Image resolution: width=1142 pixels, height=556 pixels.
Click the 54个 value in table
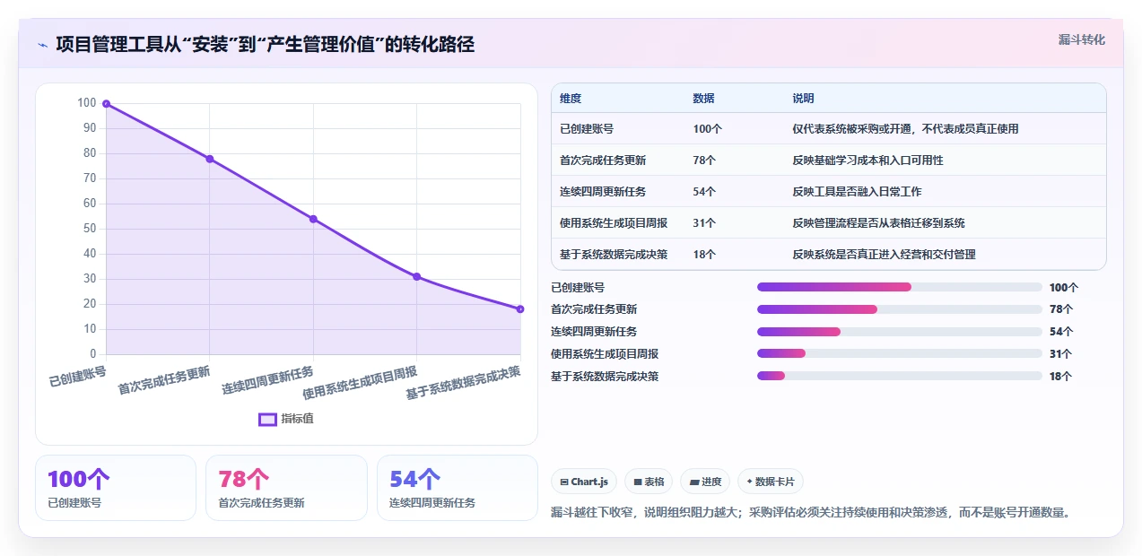pyautogui.click(x=705, y=192)
